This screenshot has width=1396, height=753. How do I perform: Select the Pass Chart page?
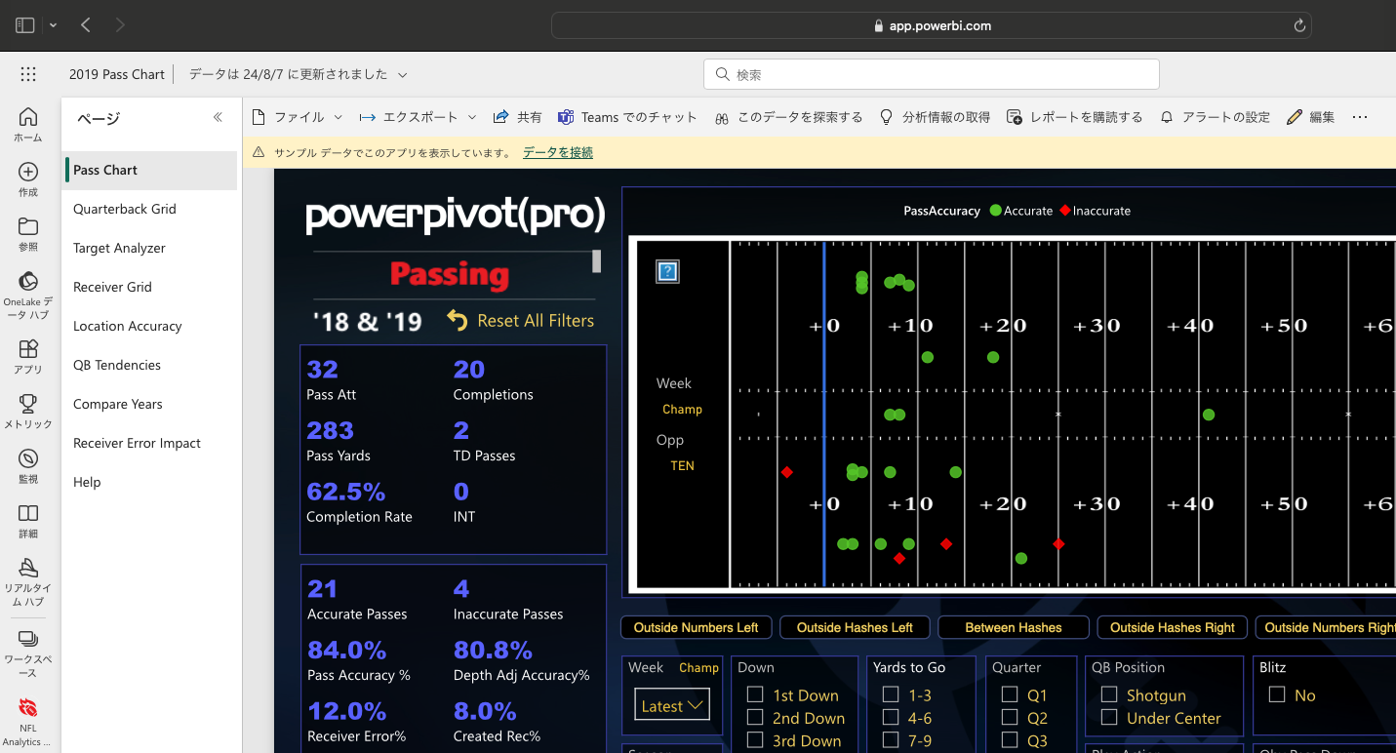coord(151,170)
